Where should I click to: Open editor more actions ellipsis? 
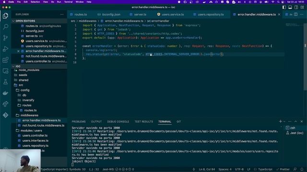point(302,14)
